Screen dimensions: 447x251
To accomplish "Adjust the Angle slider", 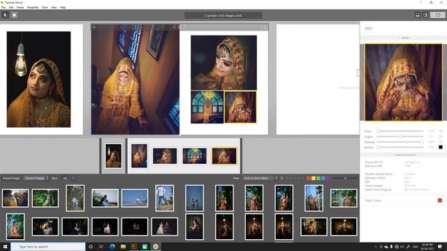I will 400,137.
